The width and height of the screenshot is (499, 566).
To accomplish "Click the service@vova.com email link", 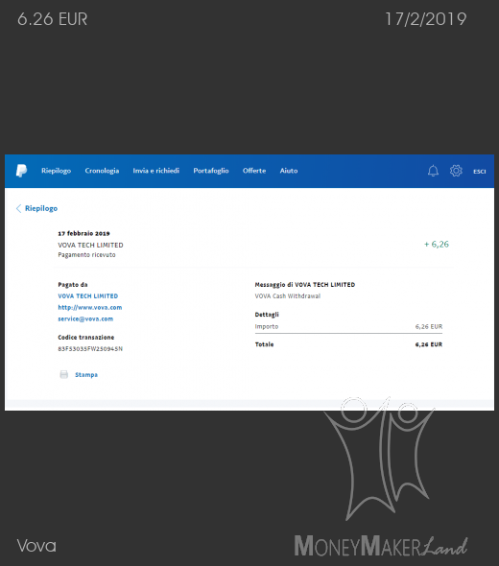I will click(85, 318).
